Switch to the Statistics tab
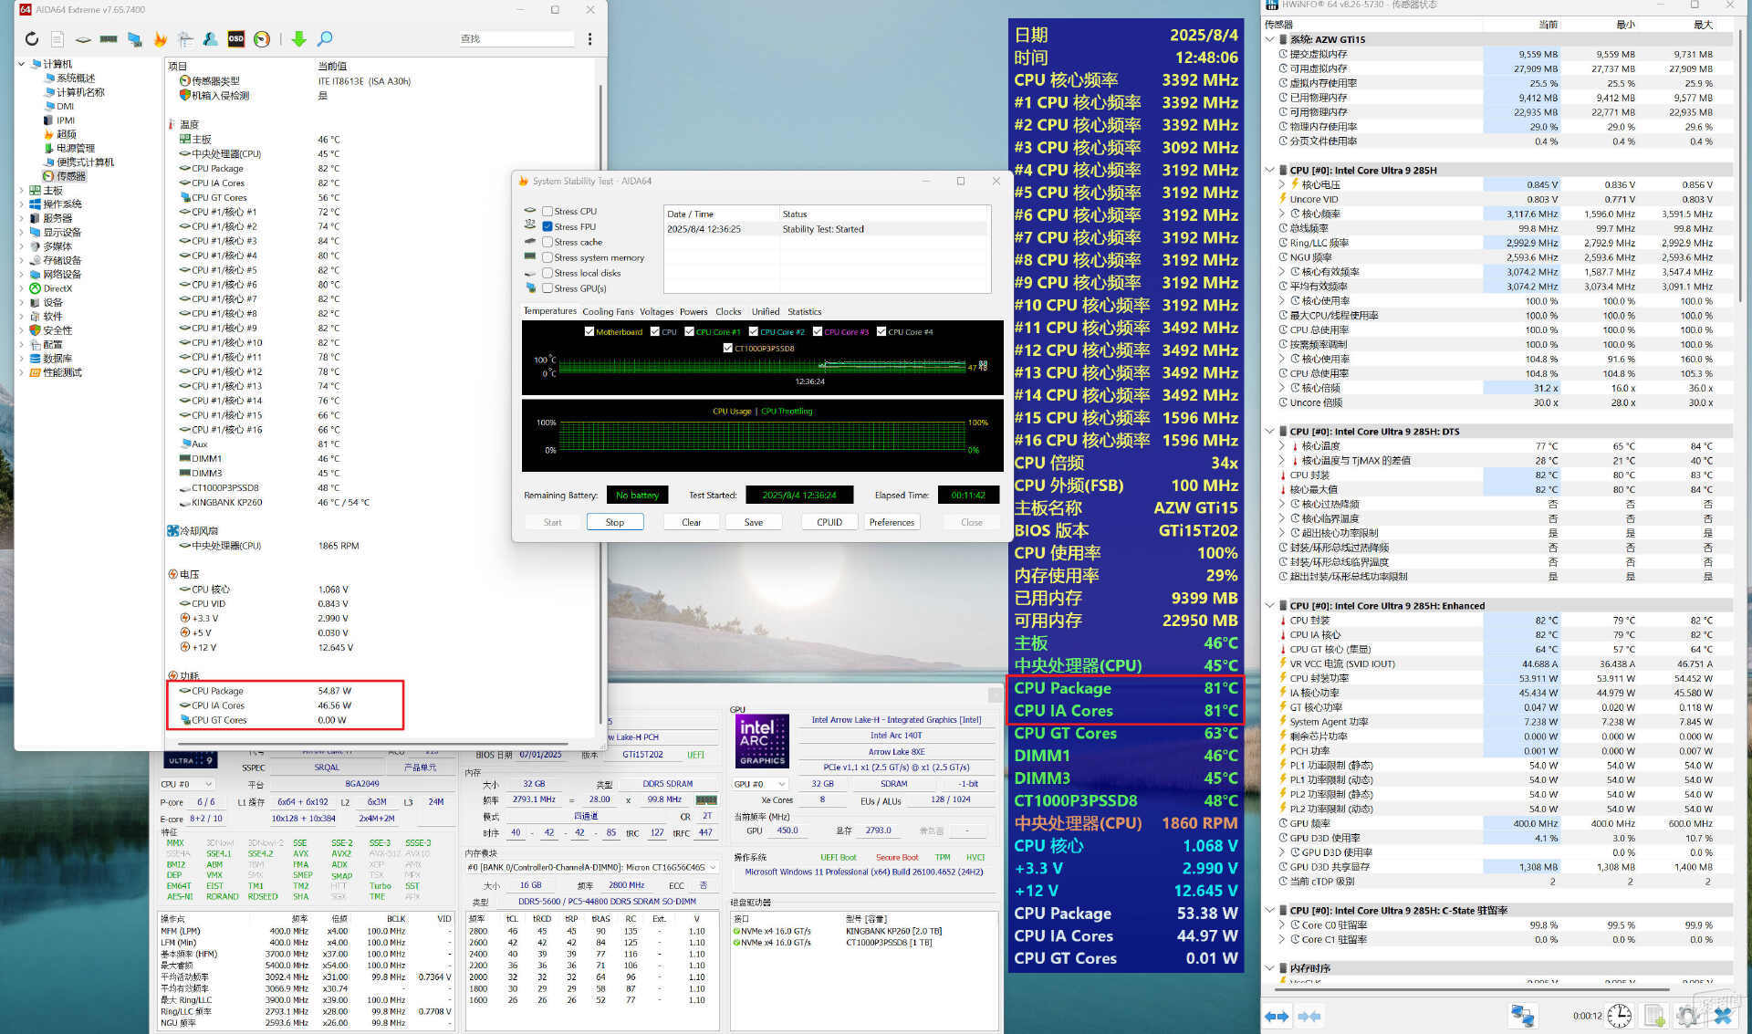Image resolution: width=1752 pixels, height=1034 pixels. (804, 312)
